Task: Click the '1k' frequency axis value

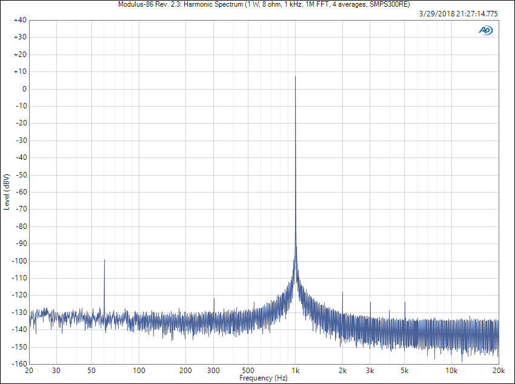Action: point(296,371)
